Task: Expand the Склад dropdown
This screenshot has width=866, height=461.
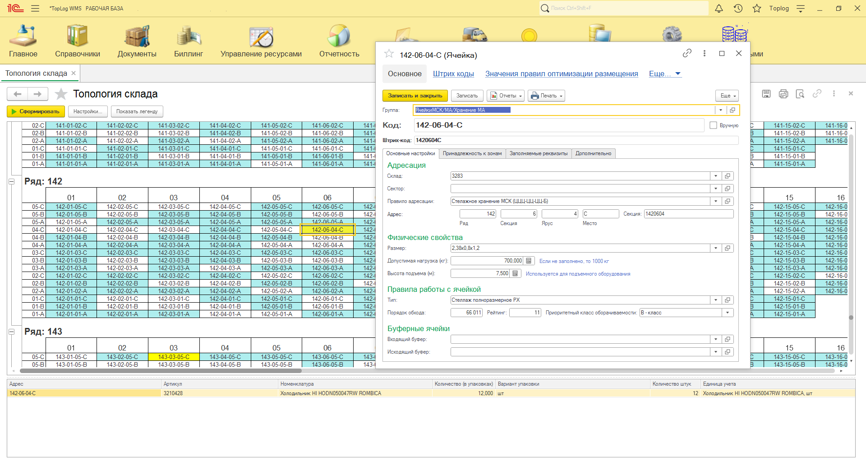Action: click(x=716, y=176)
